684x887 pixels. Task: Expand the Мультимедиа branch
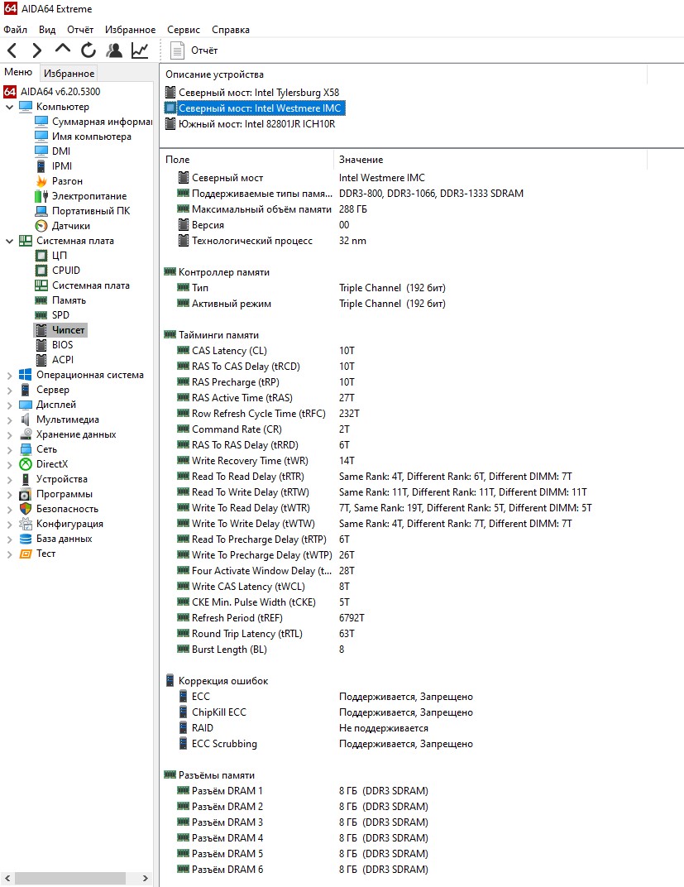[x=9, y=420]
